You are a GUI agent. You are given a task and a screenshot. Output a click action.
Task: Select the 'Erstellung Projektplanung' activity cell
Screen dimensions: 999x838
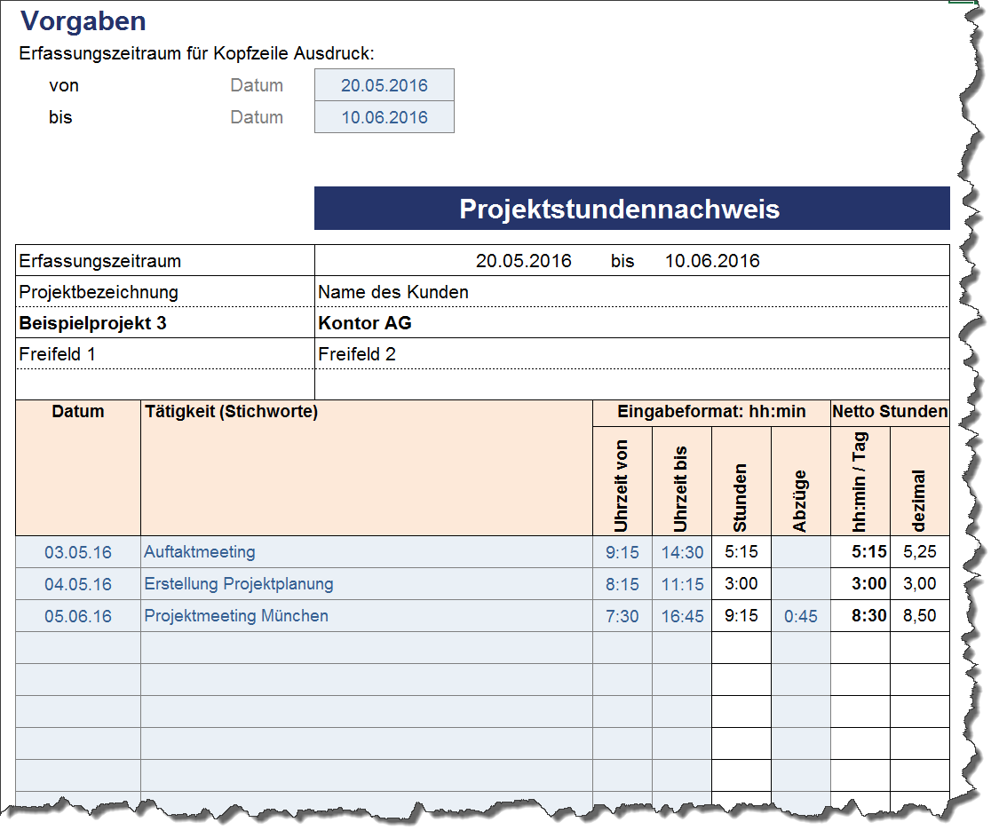[367, 584]
